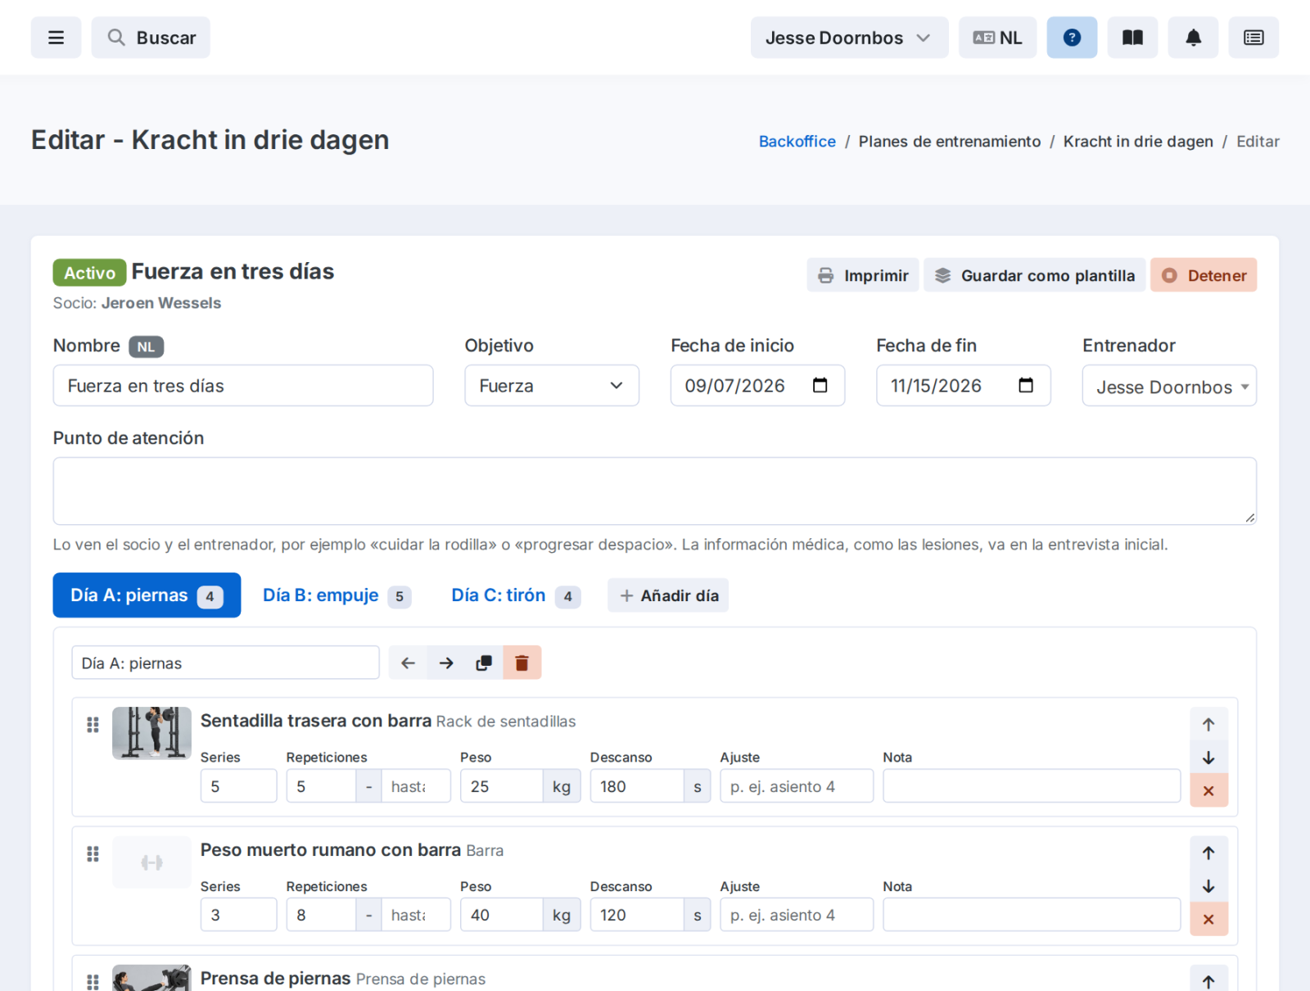Expand the Entrenador select box
The height and width of the screenshot is (991, 1310).
(x=1169, y=386)
